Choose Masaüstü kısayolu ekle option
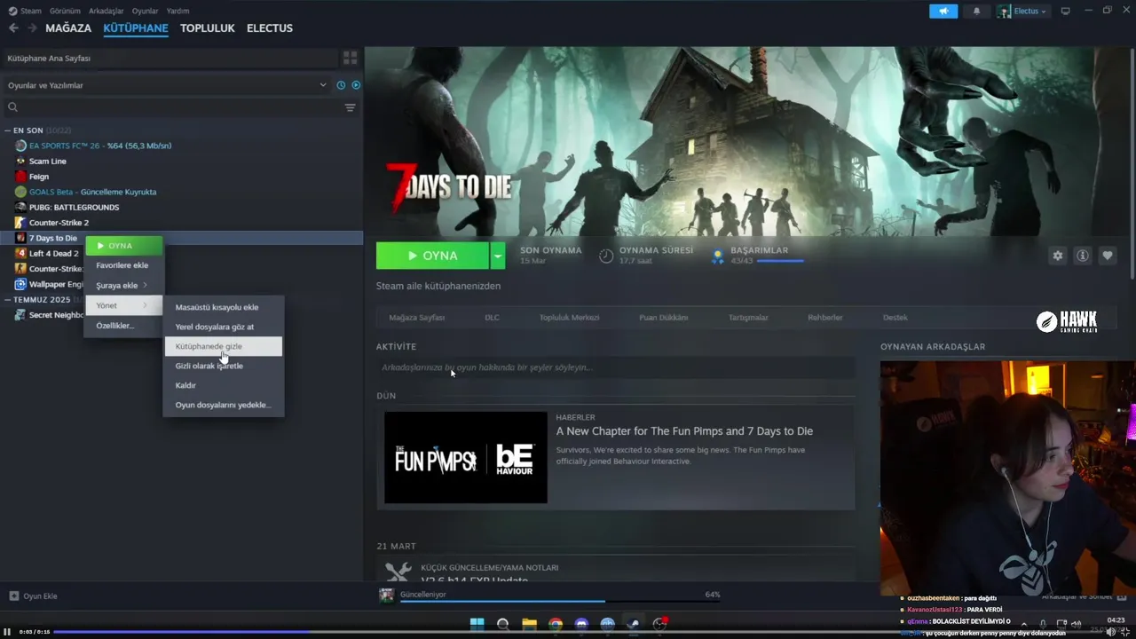This screenshot has height=639, width=1136. [224, 307]
